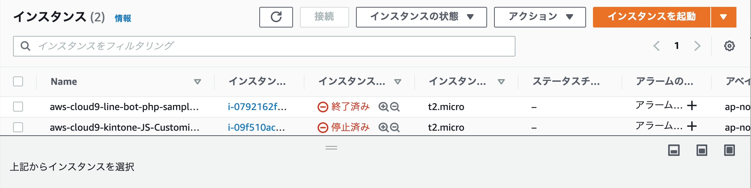Click instance name aws-cloud9-line-bot-php-sampl...
The width and height of the screenshot is (751, 188).
tap(124, 107)
